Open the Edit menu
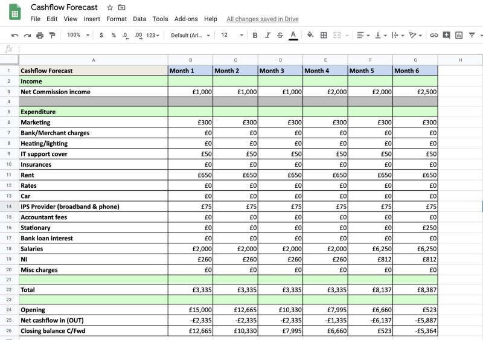483x340 pixels. coord(52,19)
